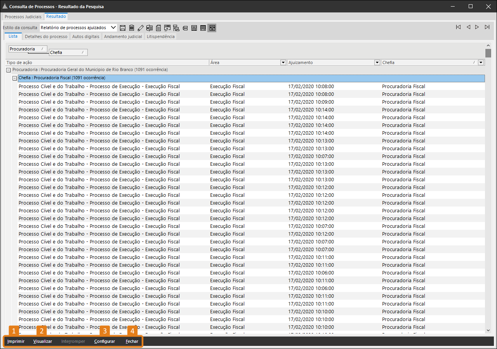The width and height of the screenshot is (497, 349).
Task: Click the Excel export spreadsheet icon
Action: point(149,28)
